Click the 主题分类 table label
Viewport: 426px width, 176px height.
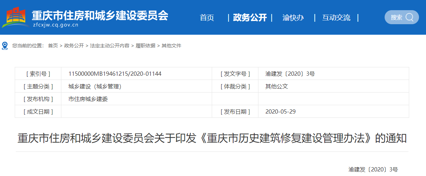coord(38,86)
